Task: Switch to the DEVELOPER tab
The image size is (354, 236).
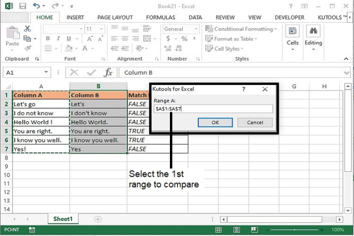Action: pos(289,17)
